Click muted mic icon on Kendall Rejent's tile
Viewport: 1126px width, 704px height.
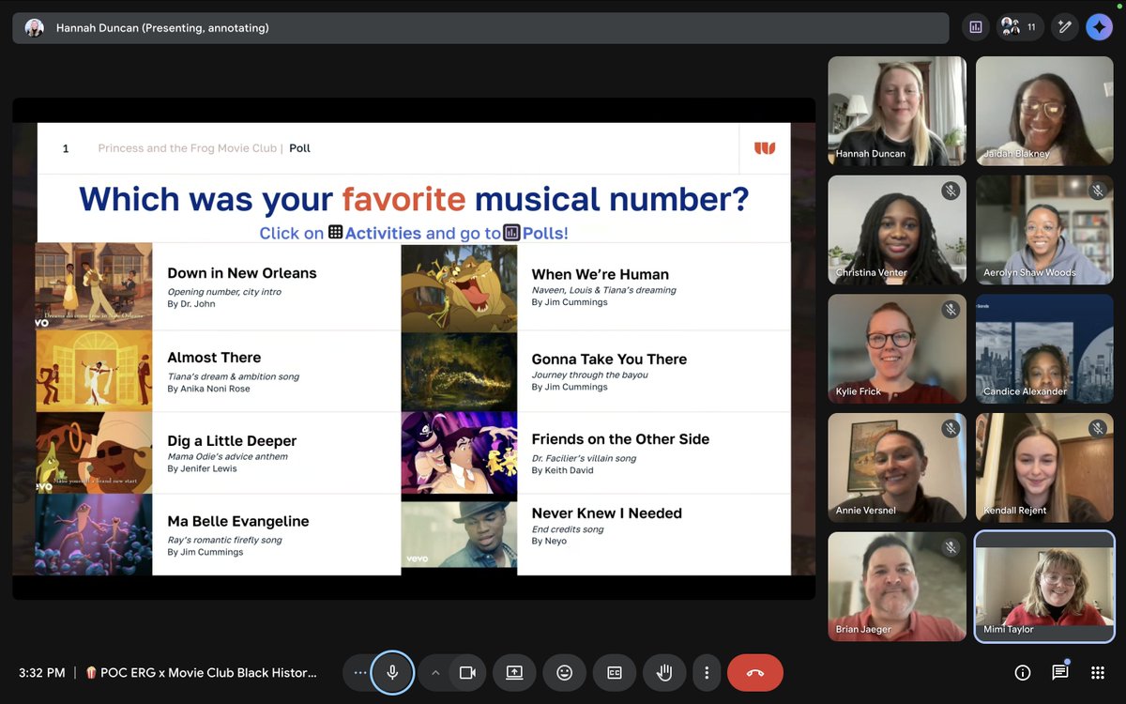tap(1098, 428)
